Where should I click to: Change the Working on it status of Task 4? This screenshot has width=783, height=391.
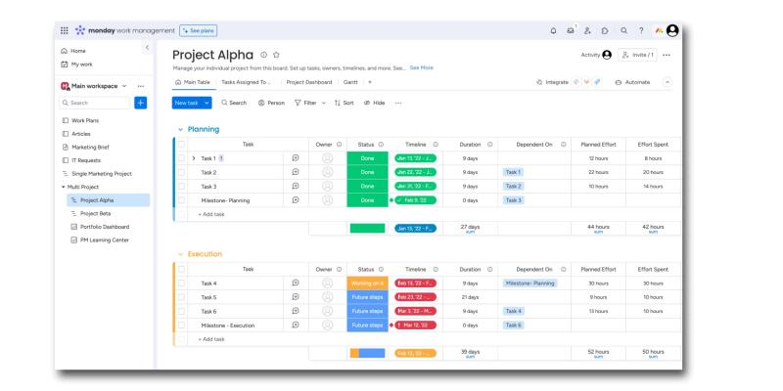[368, 282]
